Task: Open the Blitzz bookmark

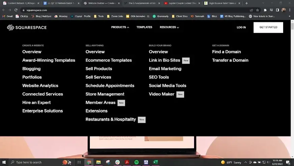Action: (x=212, y=16)
